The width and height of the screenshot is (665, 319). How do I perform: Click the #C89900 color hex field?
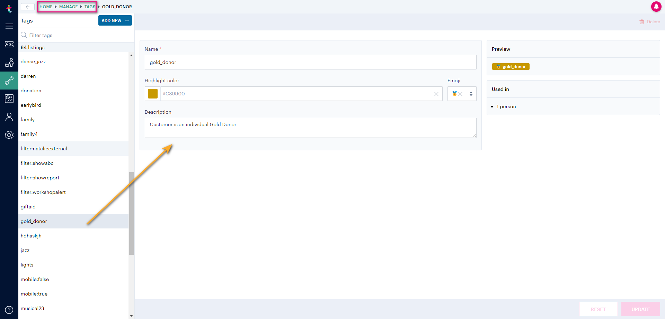[296, 94]
